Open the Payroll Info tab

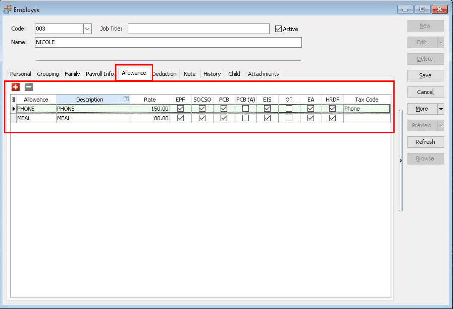click(100, 74)
